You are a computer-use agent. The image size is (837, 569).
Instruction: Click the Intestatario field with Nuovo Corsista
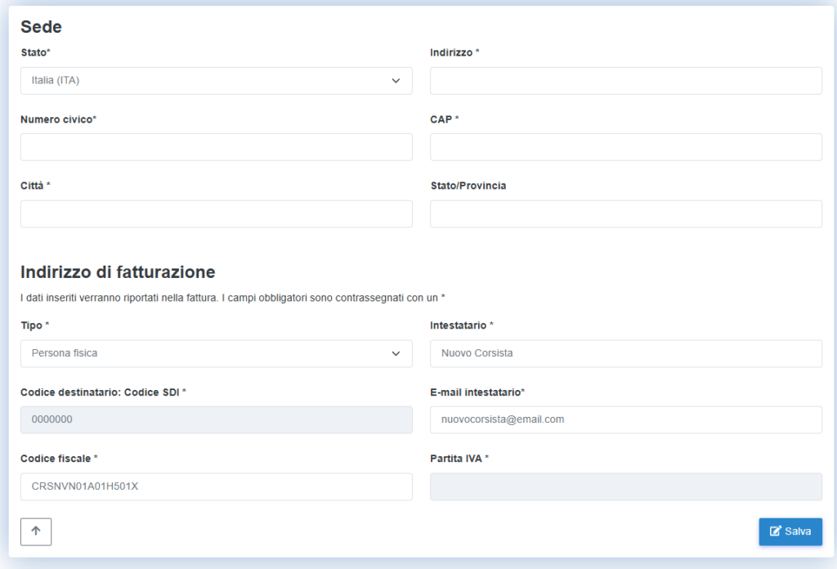(625, 354)
